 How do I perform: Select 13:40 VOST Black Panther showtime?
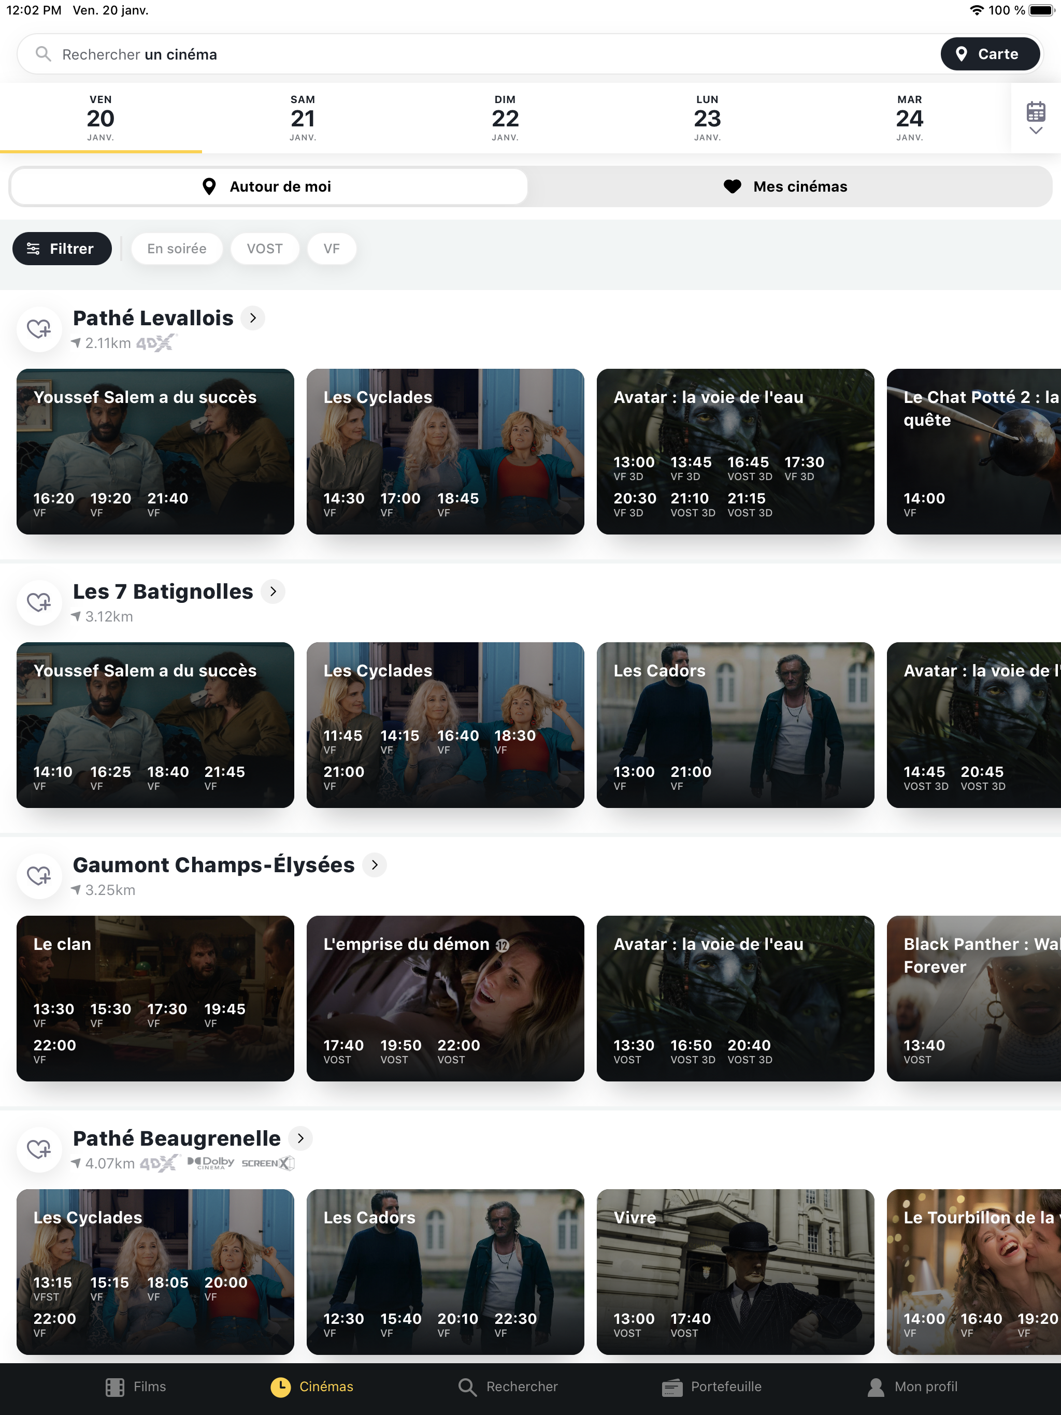tap(924, 1051)
